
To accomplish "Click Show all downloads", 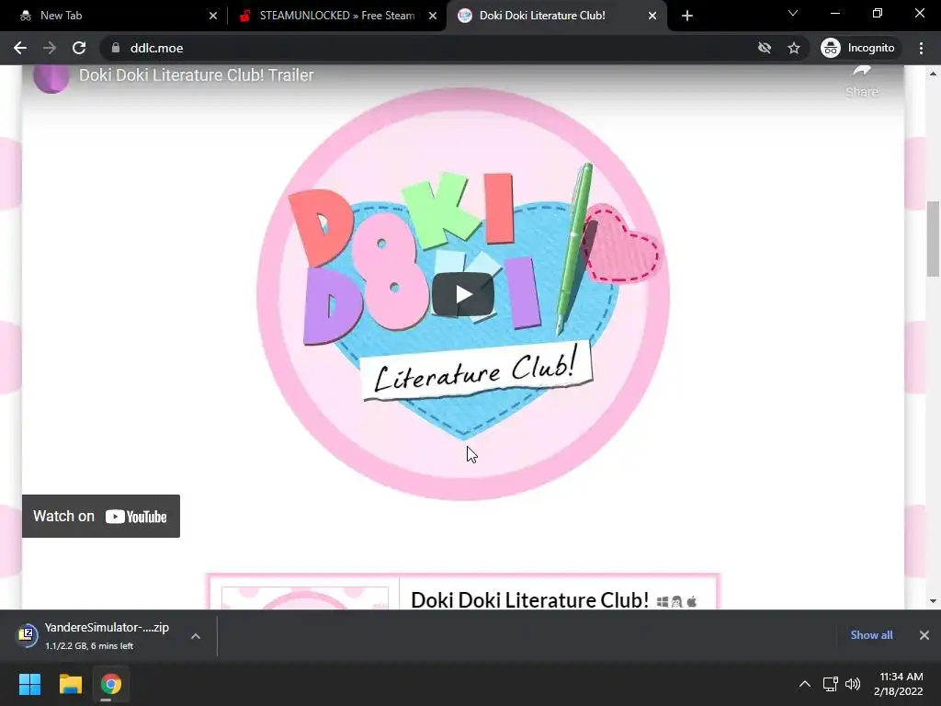I will tap(871, 635).
